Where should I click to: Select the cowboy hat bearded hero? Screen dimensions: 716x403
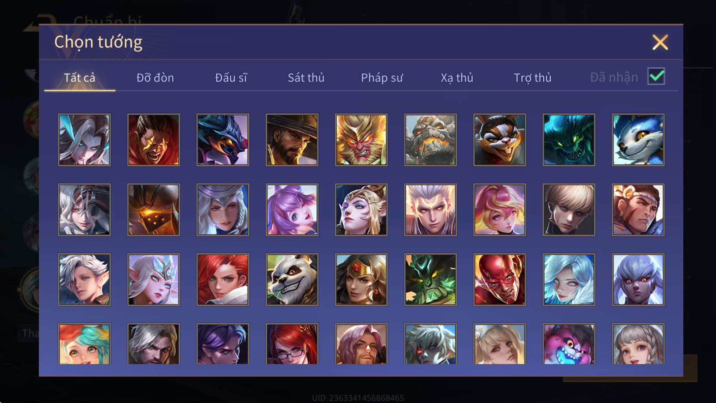tap(292, 140)
